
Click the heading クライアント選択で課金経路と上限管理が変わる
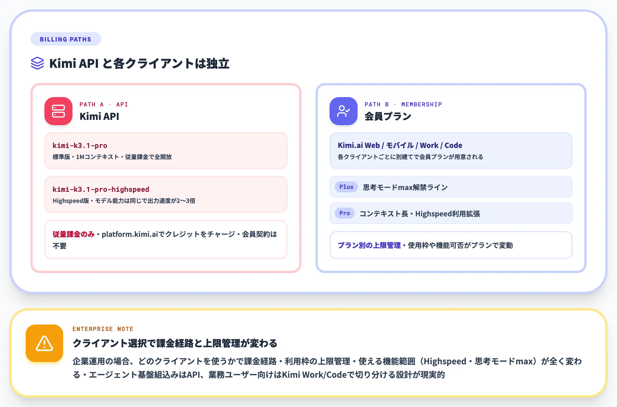[x=175, y=343]
